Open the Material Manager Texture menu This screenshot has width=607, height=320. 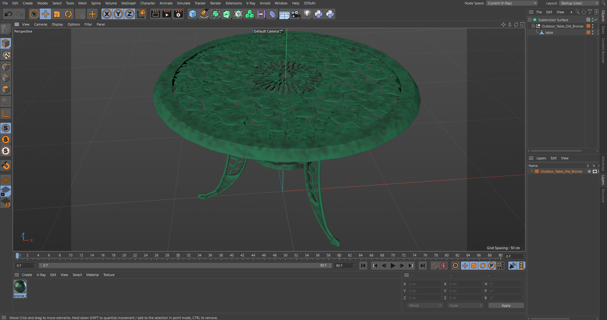coord(109,275)
